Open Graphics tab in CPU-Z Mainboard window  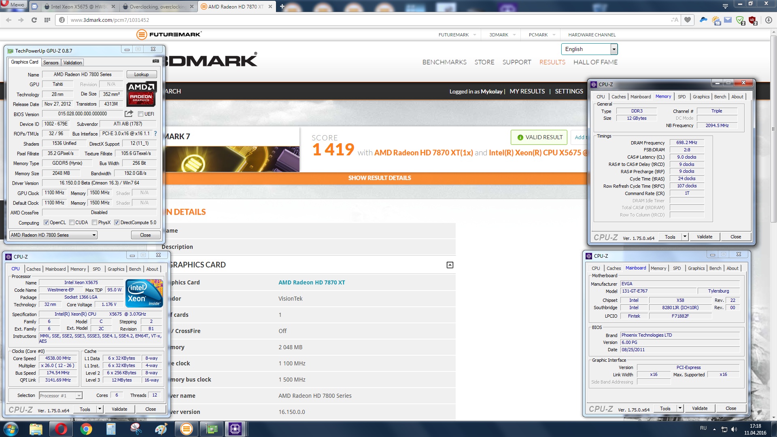pos(696,268)
